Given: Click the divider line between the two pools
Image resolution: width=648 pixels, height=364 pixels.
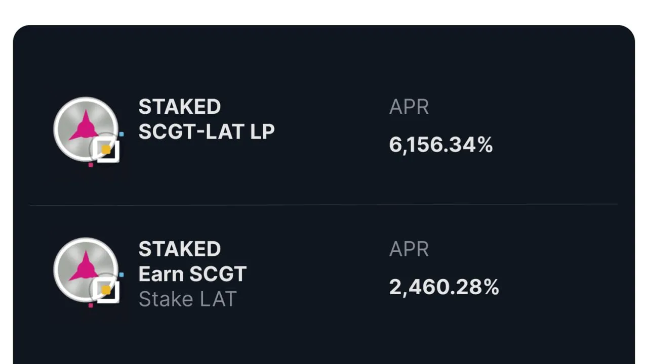Looking at the screenshot, I should coord(324,205).
